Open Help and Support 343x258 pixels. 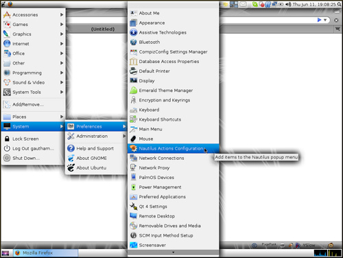[97, 148]
